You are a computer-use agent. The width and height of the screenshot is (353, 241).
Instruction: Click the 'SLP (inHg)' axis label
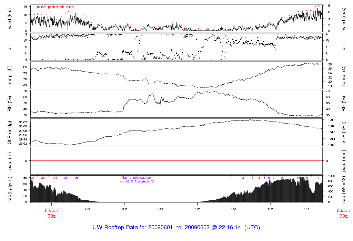tap(10, 133)
